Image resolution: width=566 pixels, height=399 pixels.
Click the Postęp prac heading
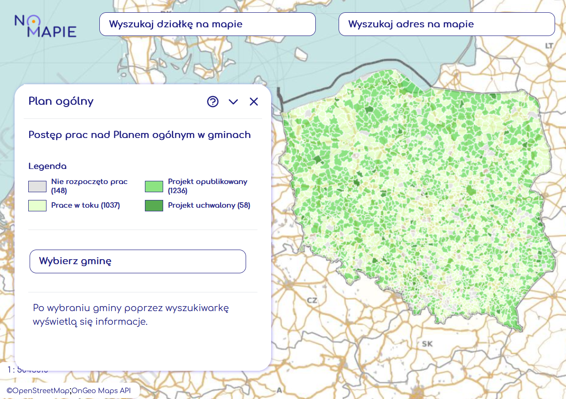[x=139, y=135]
